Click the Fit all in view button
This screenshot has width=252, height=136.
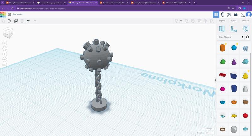[4, 49]
